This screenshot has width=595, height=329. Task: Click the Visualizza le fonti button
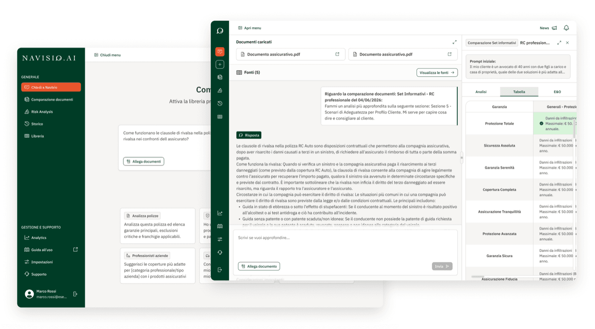click(437, 72)
